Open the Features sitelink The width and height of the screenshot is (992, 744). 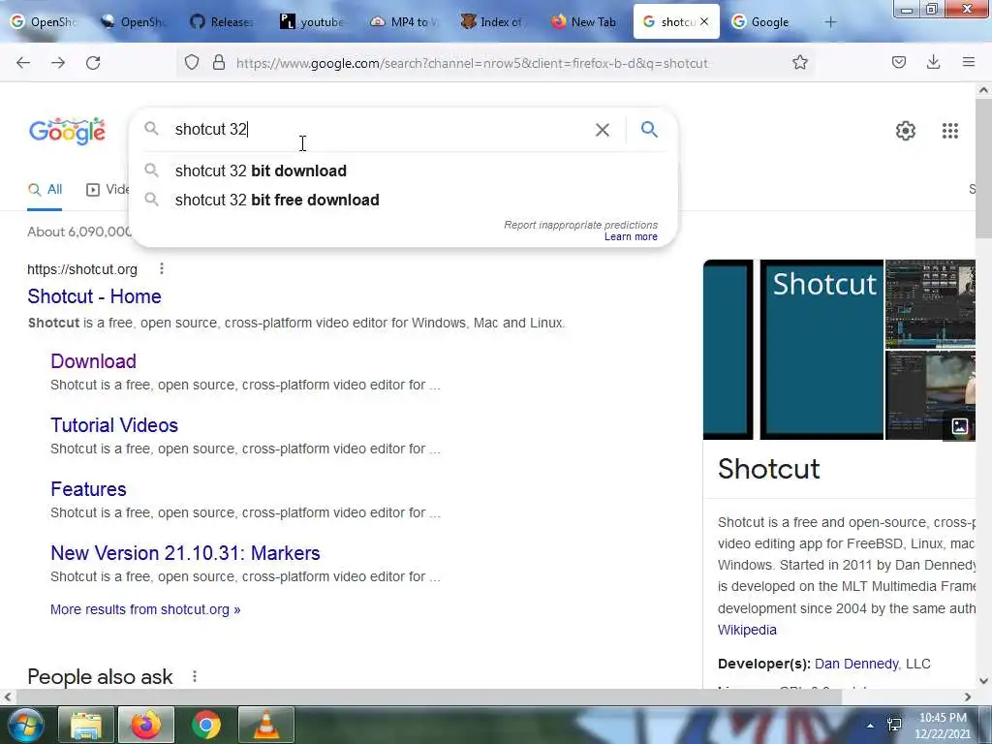[88, 489]
